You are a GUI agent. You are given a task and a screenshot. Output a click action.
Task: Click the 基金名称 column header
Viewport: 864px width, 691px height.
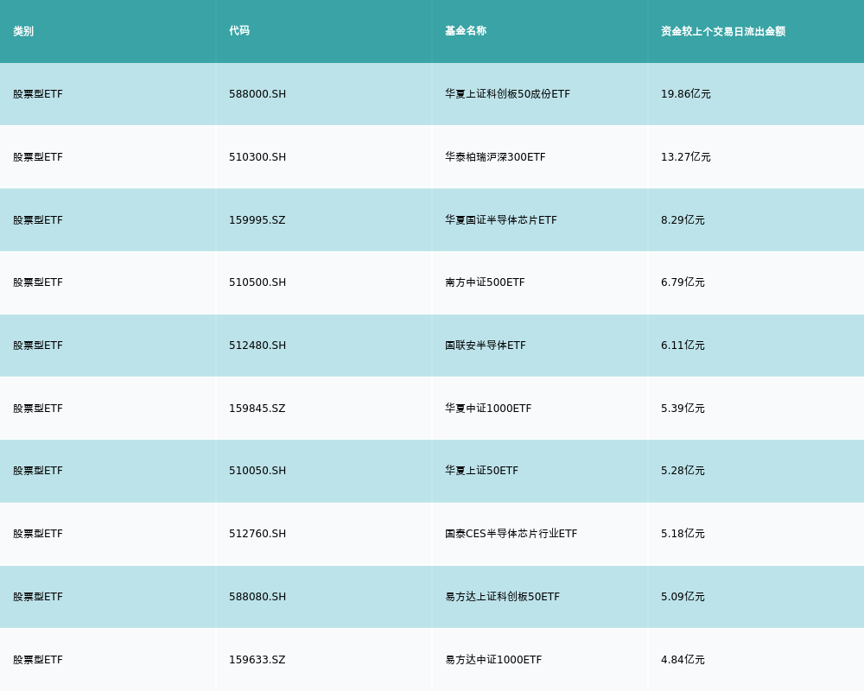[466, 31]
